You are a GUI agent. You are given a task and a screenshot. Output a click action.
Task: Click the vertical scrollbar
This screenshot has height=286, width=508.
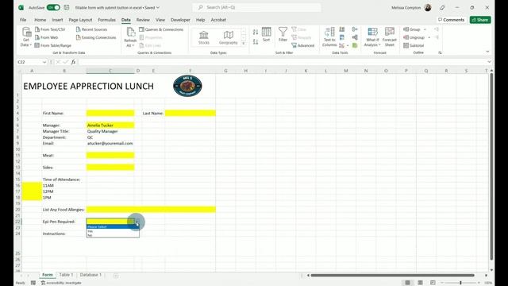point(491,166)
